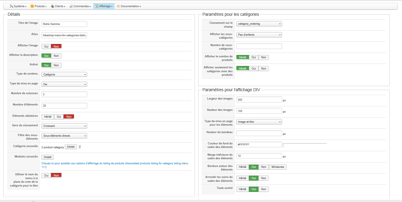This screenshot has height=202, width=402.
Task: Click the background color preview swatch
Action: tap(305, 145)
